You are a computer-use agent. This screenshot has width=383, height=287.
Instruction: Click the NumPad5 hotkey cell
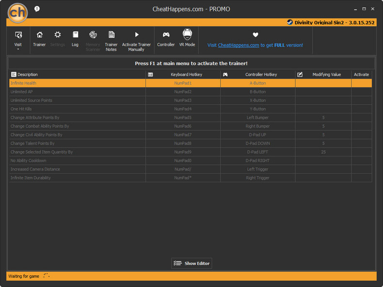tap(183, 117)
